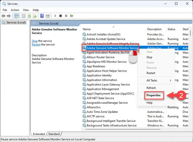Image resolution: width=193 pixels, height=142 pixels.
Task: Click the Back arrow in the toolbar
Action: (x=4, y=16)
